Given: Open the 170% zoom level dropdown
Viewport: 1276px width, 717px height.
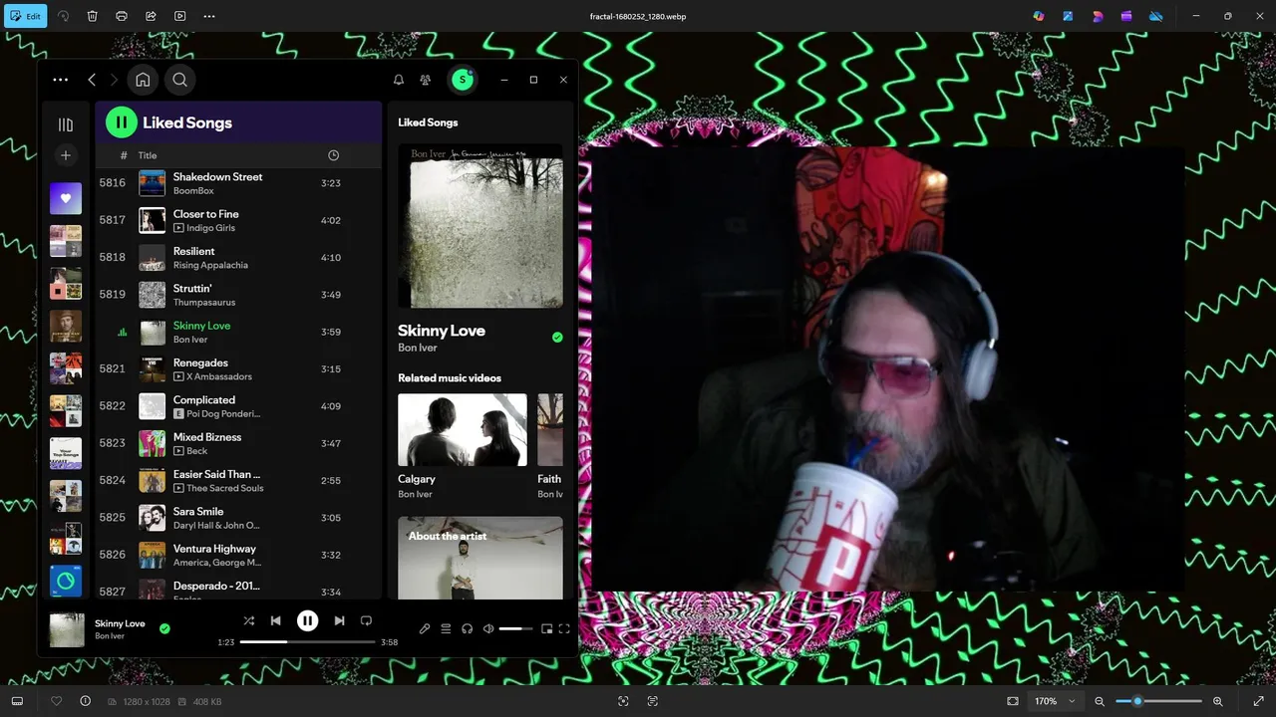Looking at the screenshot, I should (1055, 701).
